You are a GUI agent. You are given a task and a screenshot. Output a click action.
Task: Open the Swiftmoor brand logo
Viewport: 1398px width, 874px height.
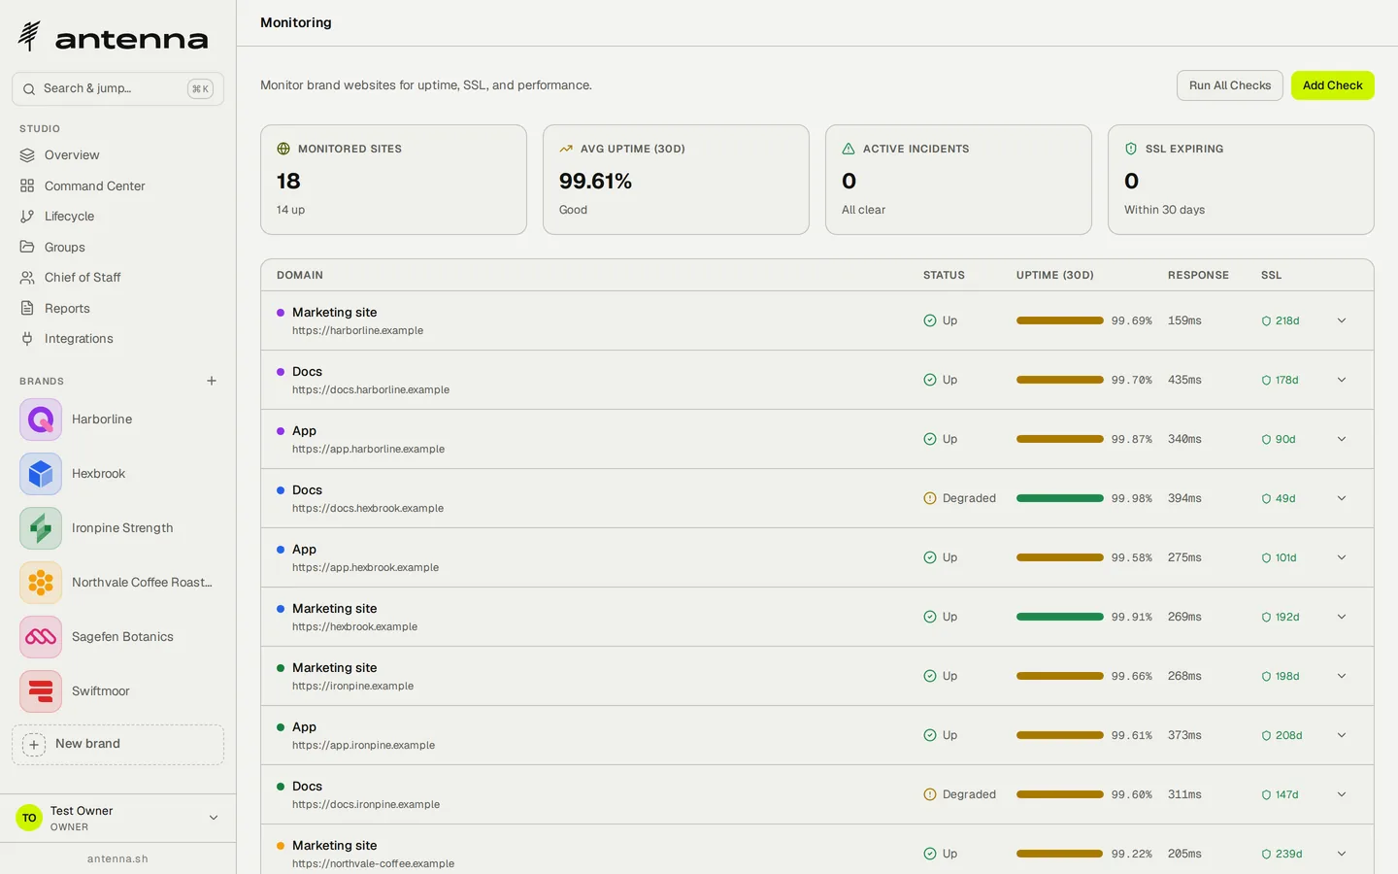click(x=41, y=691)
